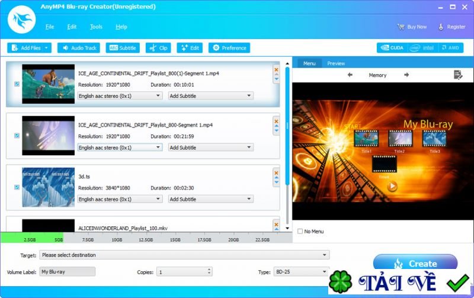Viewport: 474px width, 298px height.
Task: Click the Buy Now link
Action: (x=412, y=27)
